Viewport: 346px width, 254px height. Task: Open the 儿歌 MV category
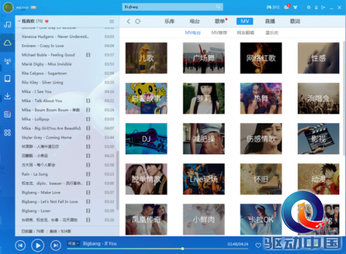coord(146,58)
